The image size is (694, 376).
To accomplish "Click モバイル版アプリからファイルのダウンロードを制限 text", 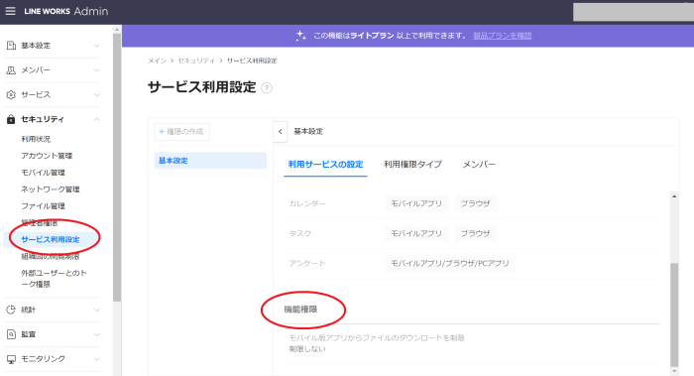I will 377,338.
